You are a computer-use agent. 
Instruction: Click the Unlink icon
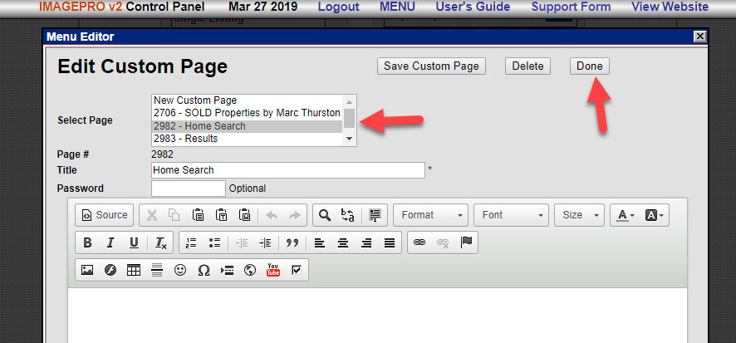[x=443, y=243]
